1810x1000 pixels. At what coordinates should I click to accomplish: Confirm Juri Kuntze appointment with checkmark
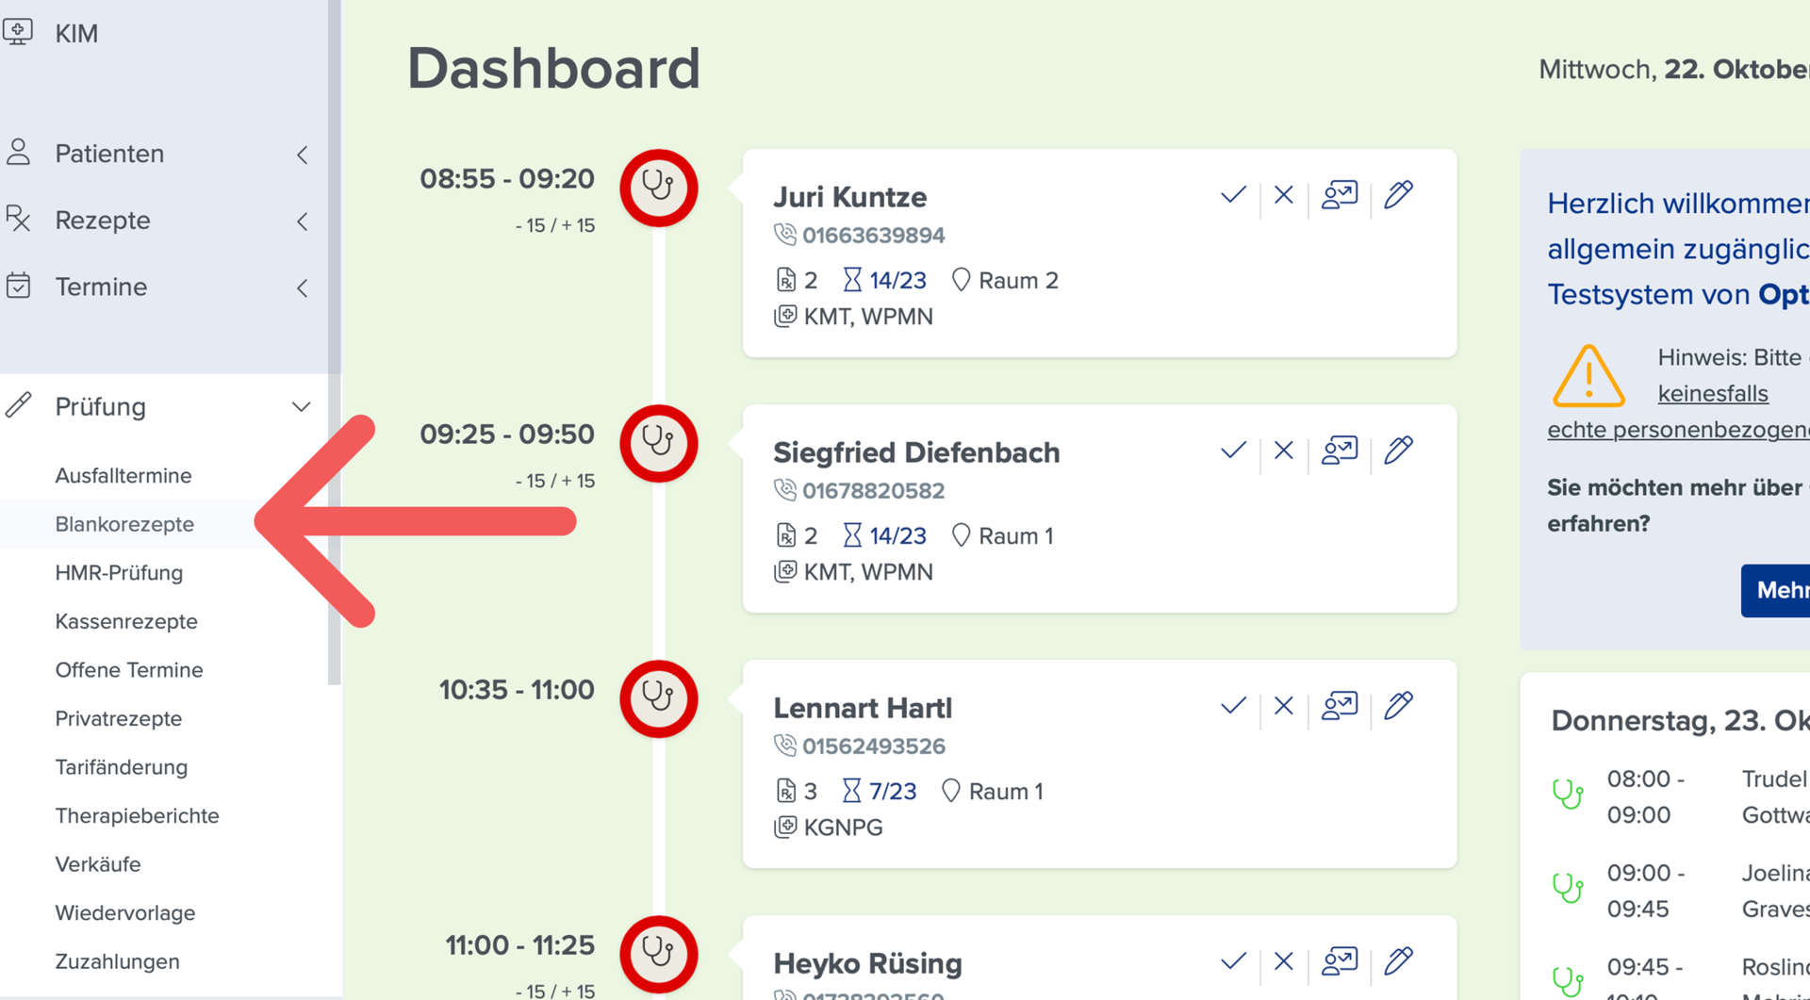pyautogui.click(x=1233, y=195)
